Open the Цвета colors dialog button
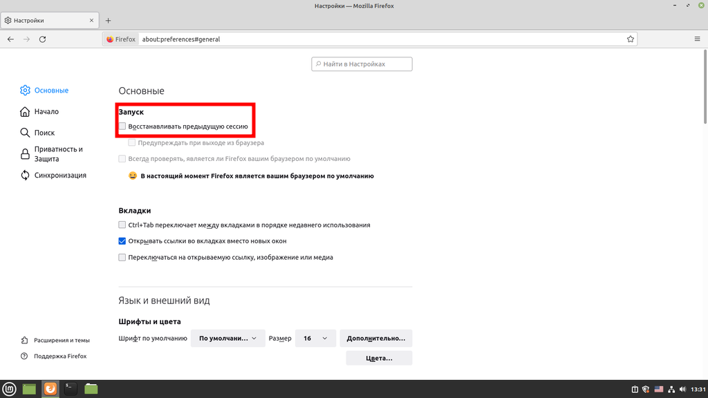 (x=379, y=359)
